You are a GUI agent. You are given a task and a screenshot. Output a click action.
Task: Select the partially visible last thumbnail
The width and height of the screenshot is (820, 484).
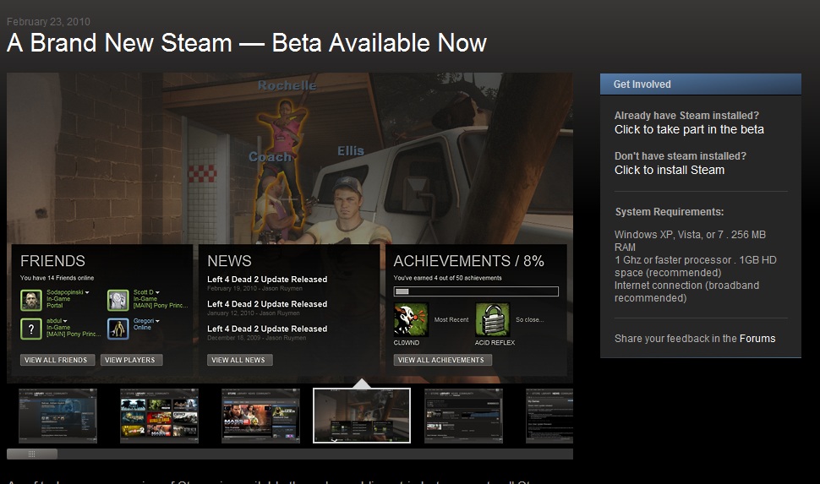(549, 416)
